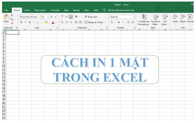This screenshot has width=196, height=123.
Task: Toggle Italic formatting
Action: (25, 22)
